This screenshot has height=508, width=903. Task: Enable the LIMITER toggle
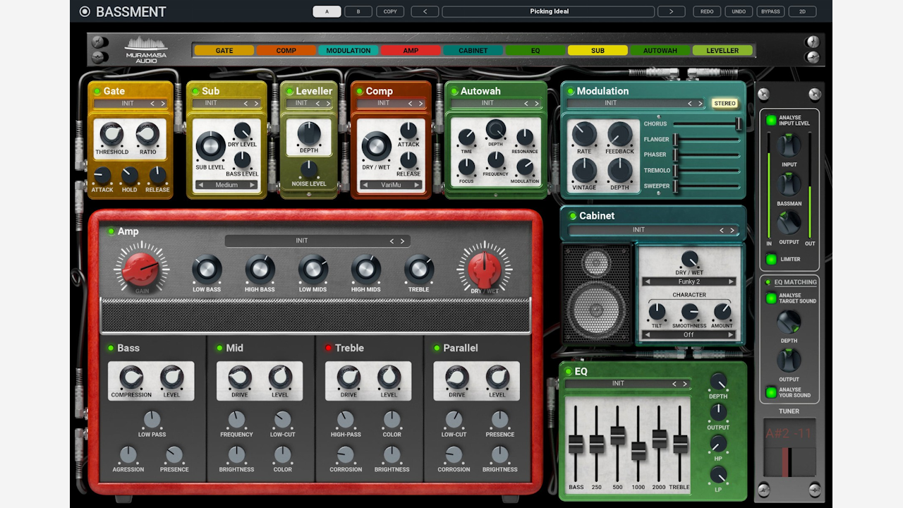(771, 260)
